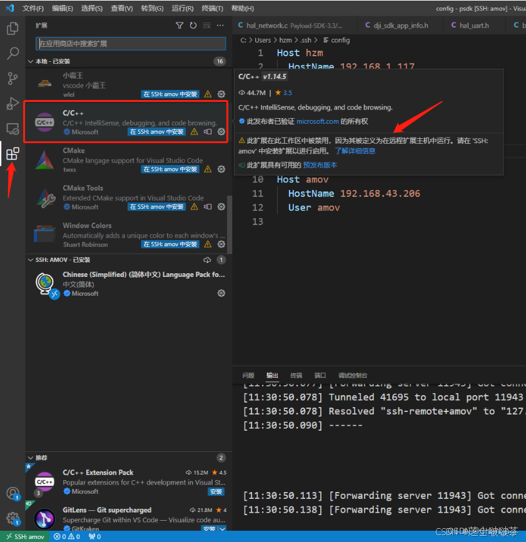The image size is (526, 542).
Task: Open the Run and Debug view
Action: tap(13, 103)
